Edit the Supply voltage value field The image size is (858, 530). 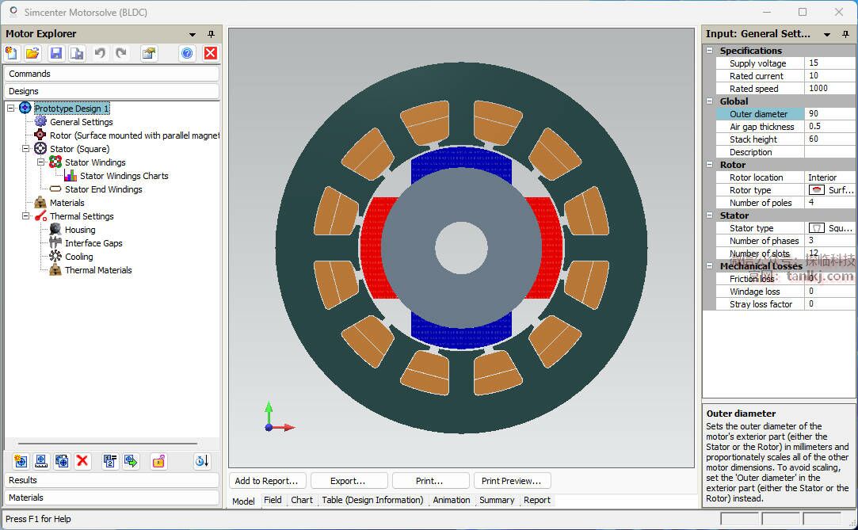point(830,63)
